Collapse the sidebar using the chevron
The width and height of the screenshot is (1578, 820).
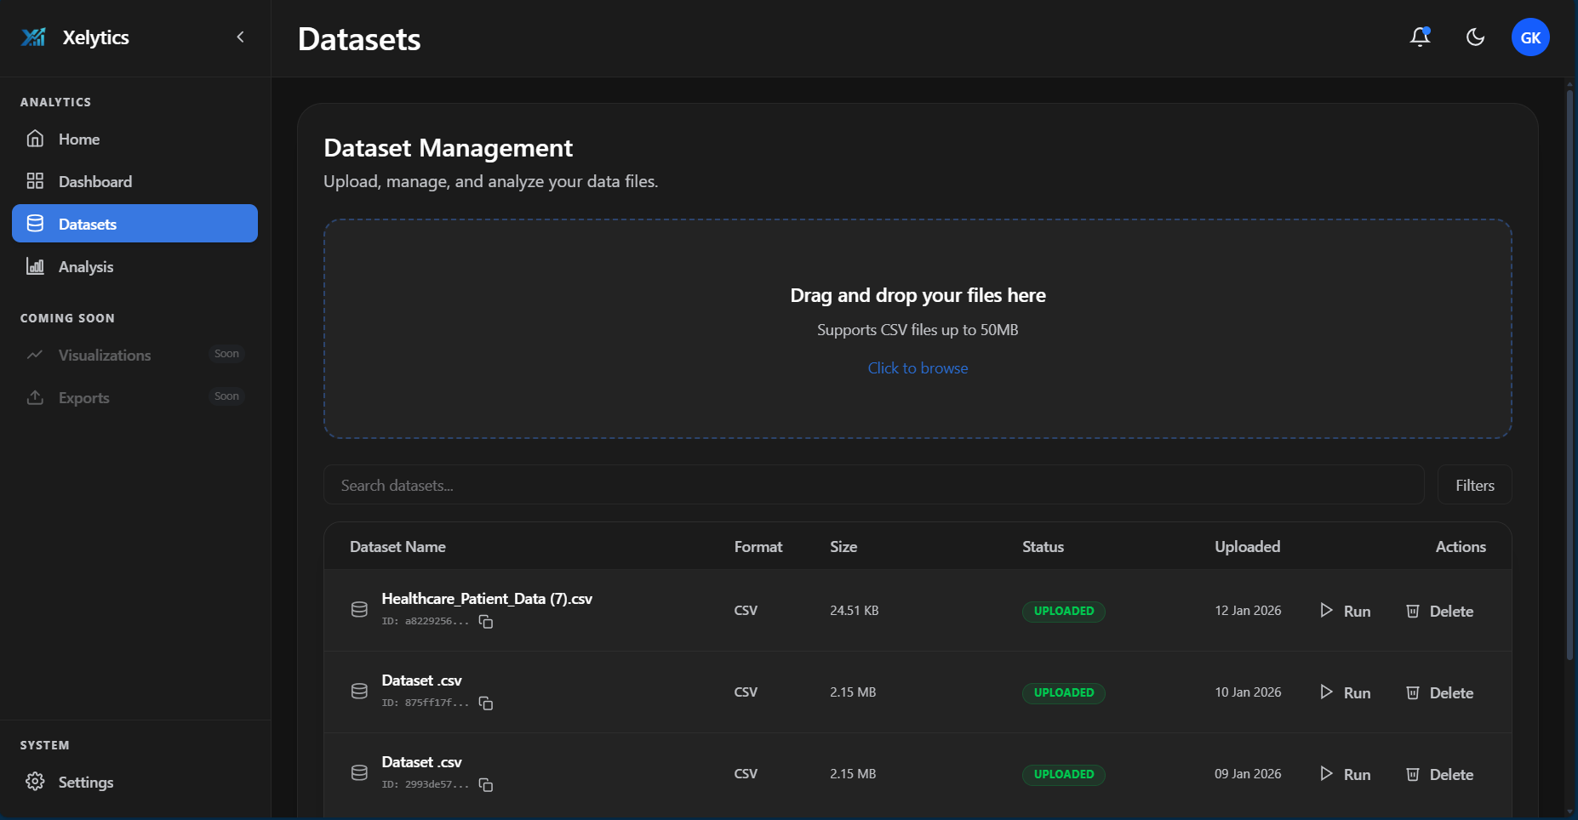coord(240,37)
